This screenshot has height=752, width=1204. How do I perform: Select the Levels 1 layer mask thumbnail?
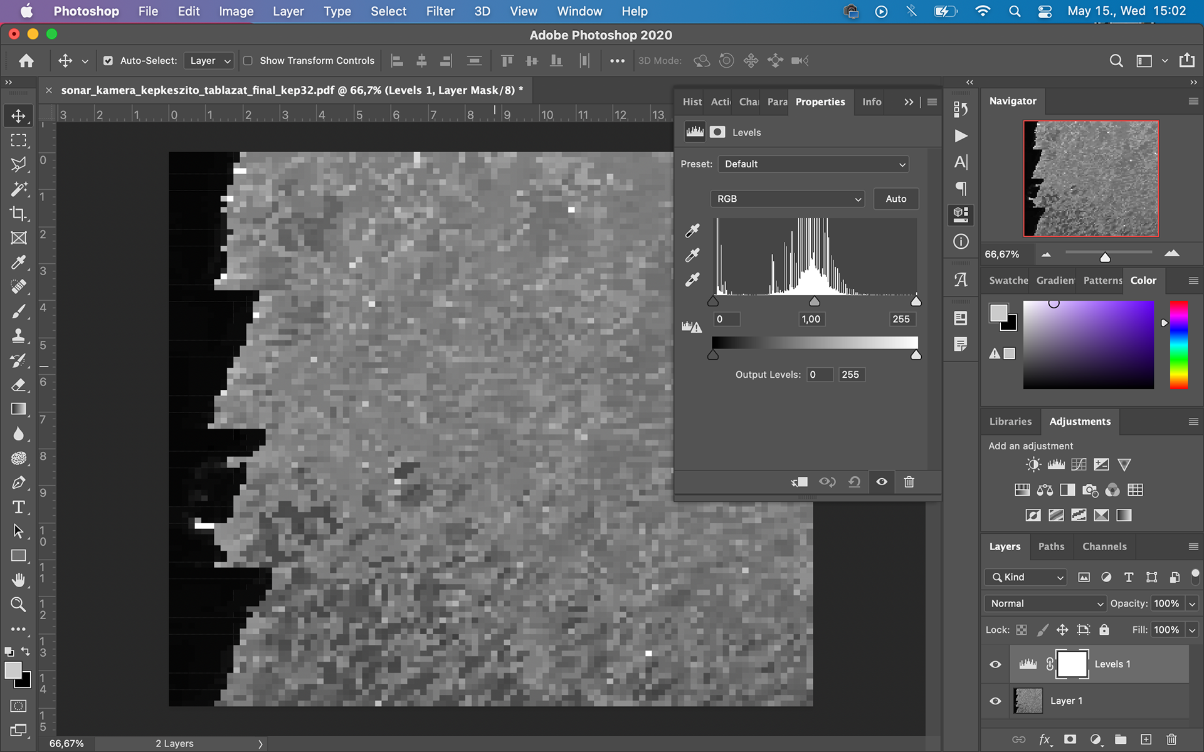[x=1072, y=664]
